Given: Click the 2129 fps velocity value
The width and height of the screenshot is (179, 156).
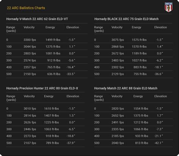Looking at the screenshot, I should click(118, 74).
